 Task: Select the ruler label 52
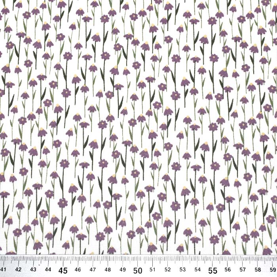(168, 269)
